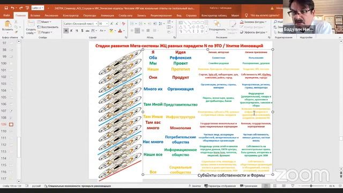Image resolution: width=343 pixels, height=193 pixels.
Task: Switch to the Переходы tab
Action: [x=90, y=16]
